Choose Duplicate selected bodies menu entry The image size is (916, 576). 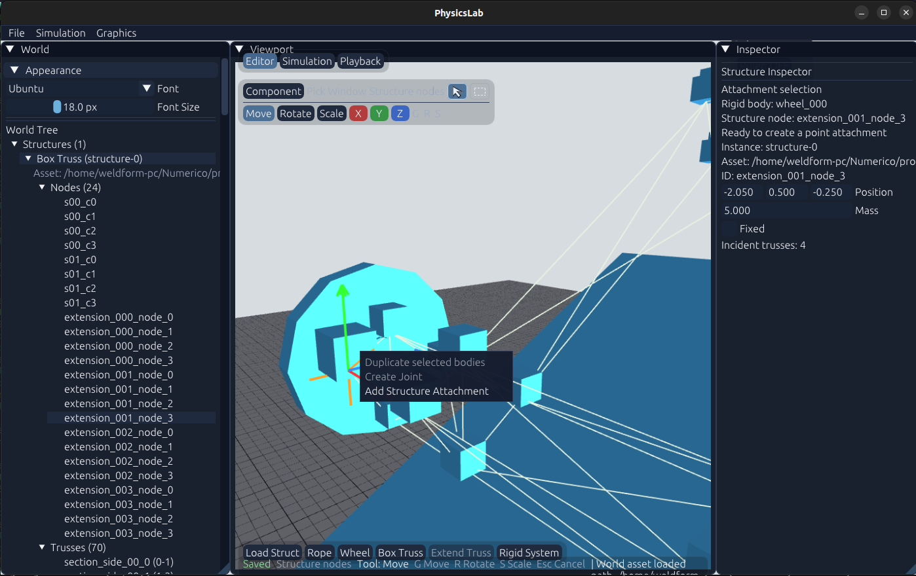pos(425,362)
